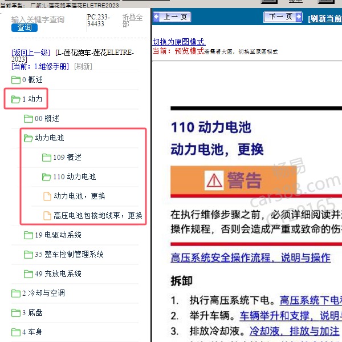Open 高压系统安全操作流程、说明与操作 link
Viewport: 342px width, 342px height.
251,257
